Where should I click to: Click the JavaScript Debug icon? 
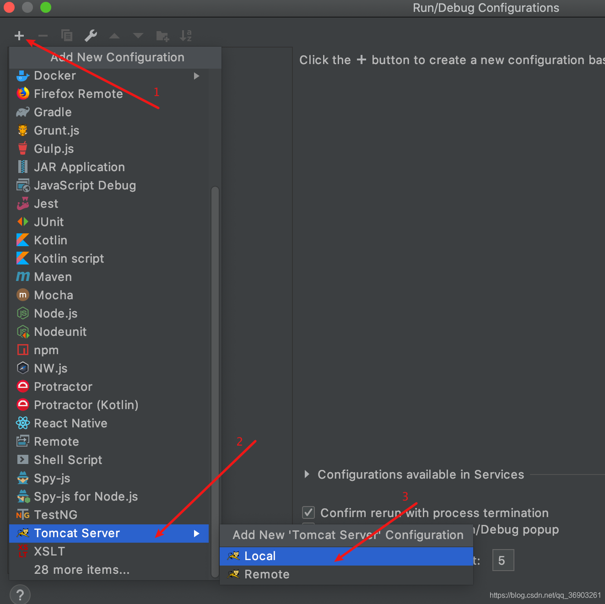pyautogui.click(x=23, y=185)
